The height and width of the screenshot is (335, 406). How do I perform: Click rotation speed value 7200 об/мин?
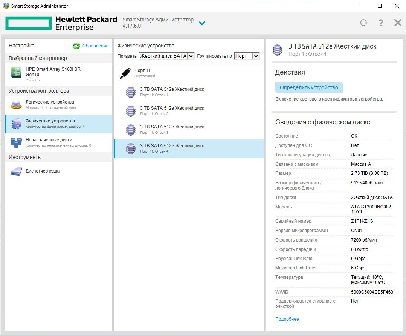coord(364,240)
